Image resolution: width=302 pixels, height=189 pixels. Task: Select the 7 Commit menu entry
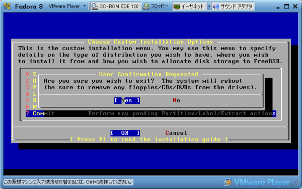(151, 113)
